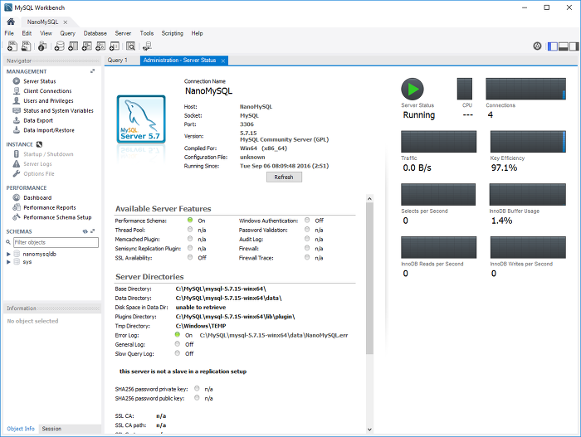This screenshot has width=581, height=437.
Task: Expand the Management section with arrows icon
Action: coord(92,71)
